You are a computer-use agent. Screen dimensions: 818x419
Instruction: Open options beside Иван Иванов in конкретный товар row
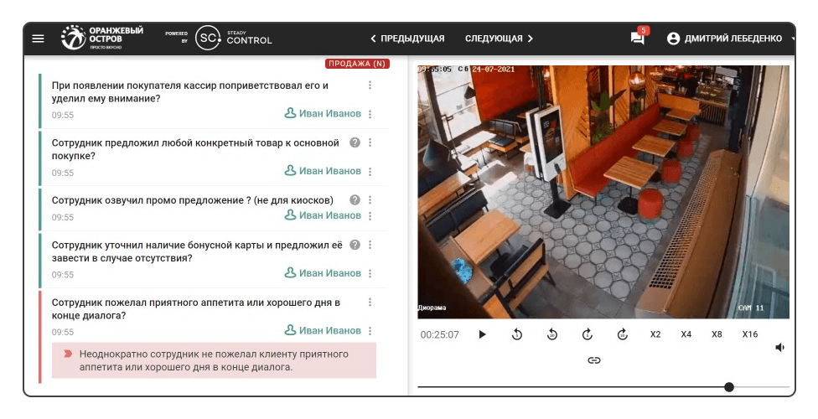click(370, 171)
